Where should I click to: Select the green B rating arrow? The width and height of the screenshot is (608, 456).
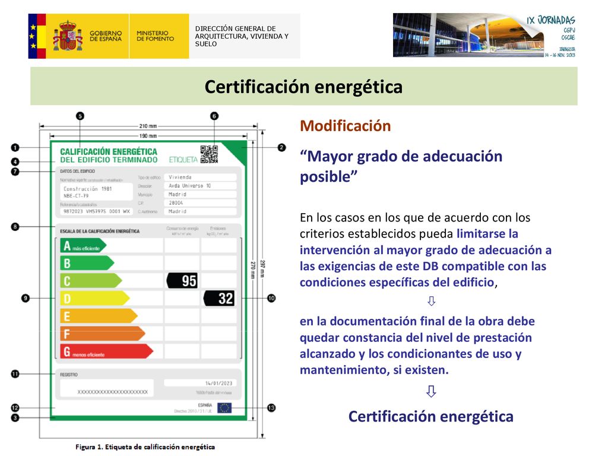(87, 263)
